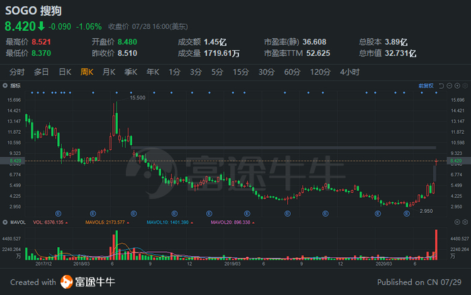
Task: Choose the 5分 five-minute interval
Action: pyautogui.click(x=217, y=72)
